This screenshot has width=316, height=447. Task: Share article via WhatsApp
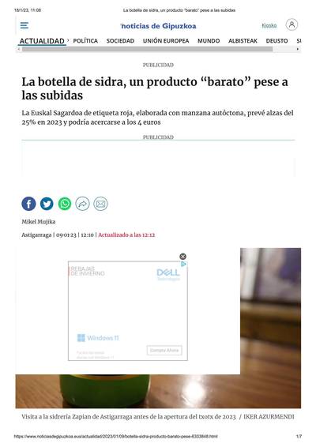point(65,204)
